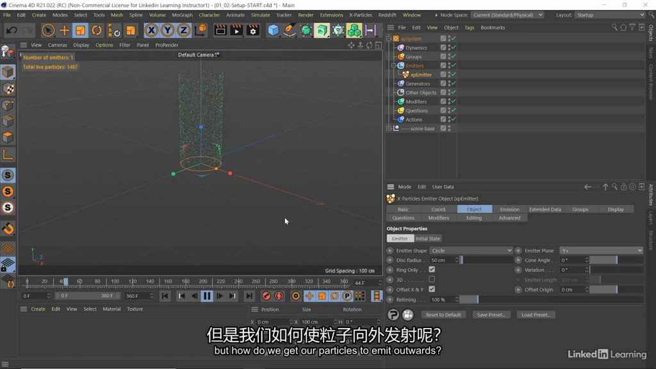Viewport: 656px width, 369px height.
Task: Expand the scene base object
Action: (x=389, y=128)
